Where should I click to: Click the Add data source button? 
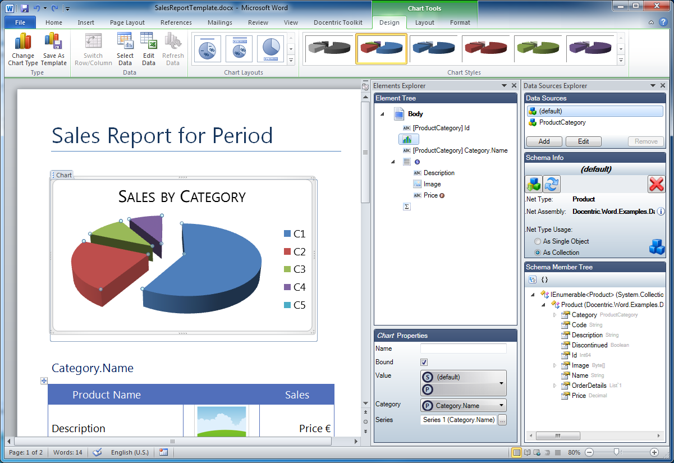click(x=544, y=141)
